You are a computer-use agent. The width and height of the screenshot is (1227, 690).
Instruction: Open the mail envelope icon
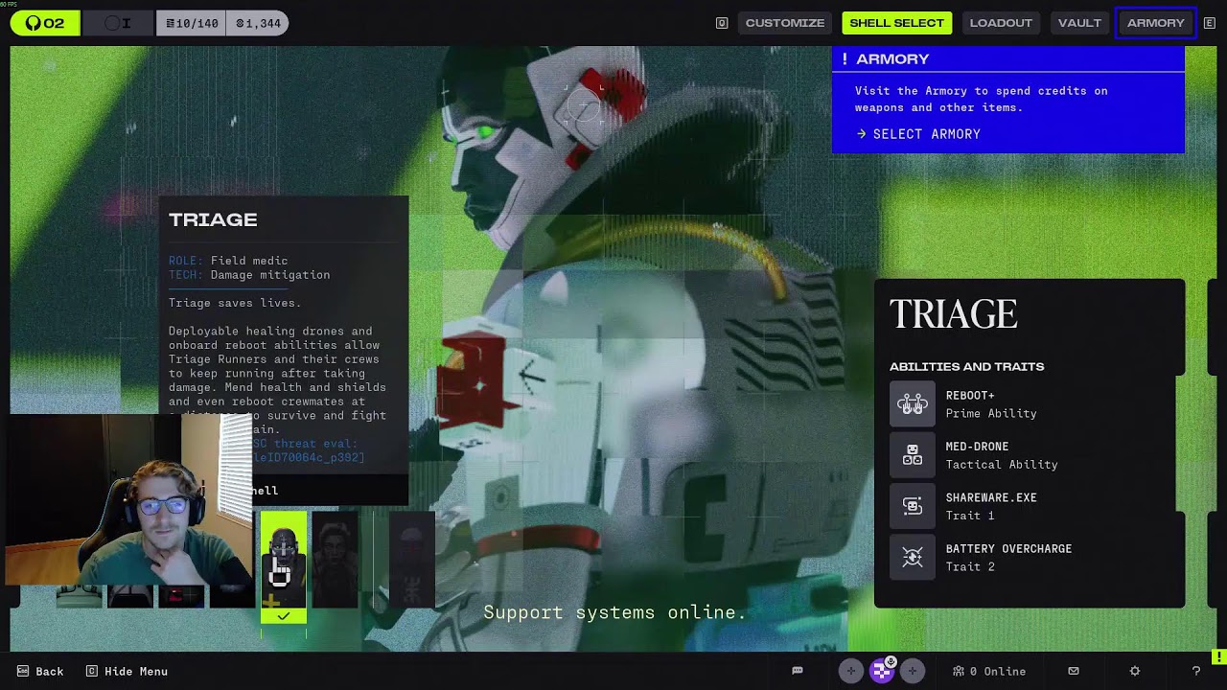point(1074,671)
